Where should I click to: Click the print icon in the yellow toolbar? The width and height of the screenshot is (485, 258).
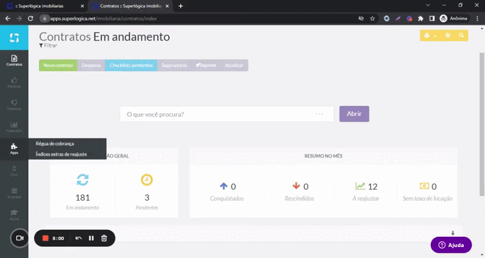[x=427, y=35]
